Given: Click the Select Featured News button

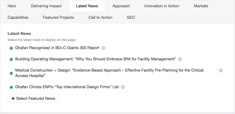Looking at the screenshot, I should (x=33, y=98).
